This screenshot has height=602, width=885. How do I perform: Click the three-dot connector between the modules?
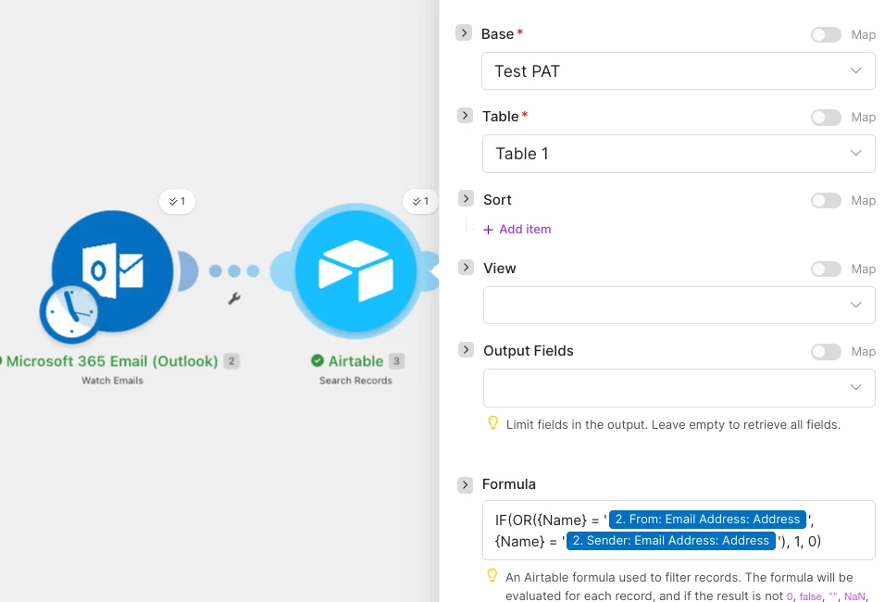233,271
